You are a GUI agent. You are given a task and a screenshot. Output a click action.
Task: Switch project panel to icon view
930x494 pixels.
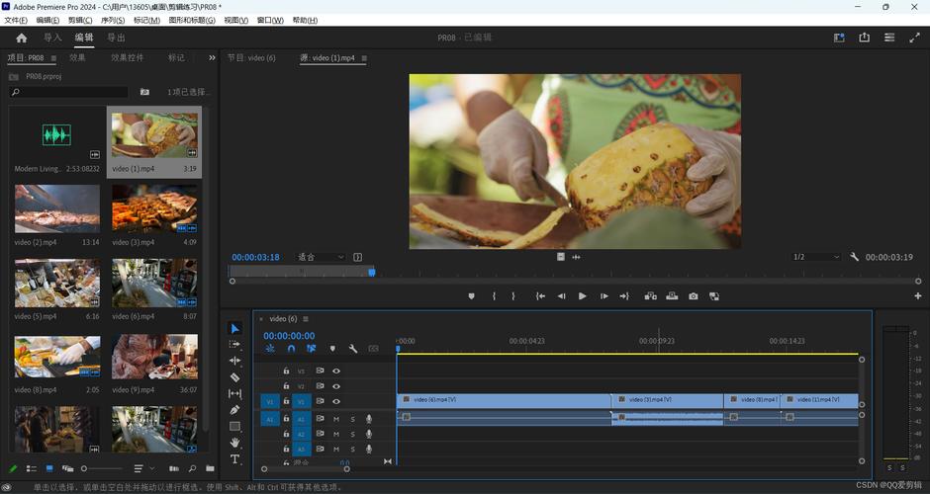pos(49,468)
